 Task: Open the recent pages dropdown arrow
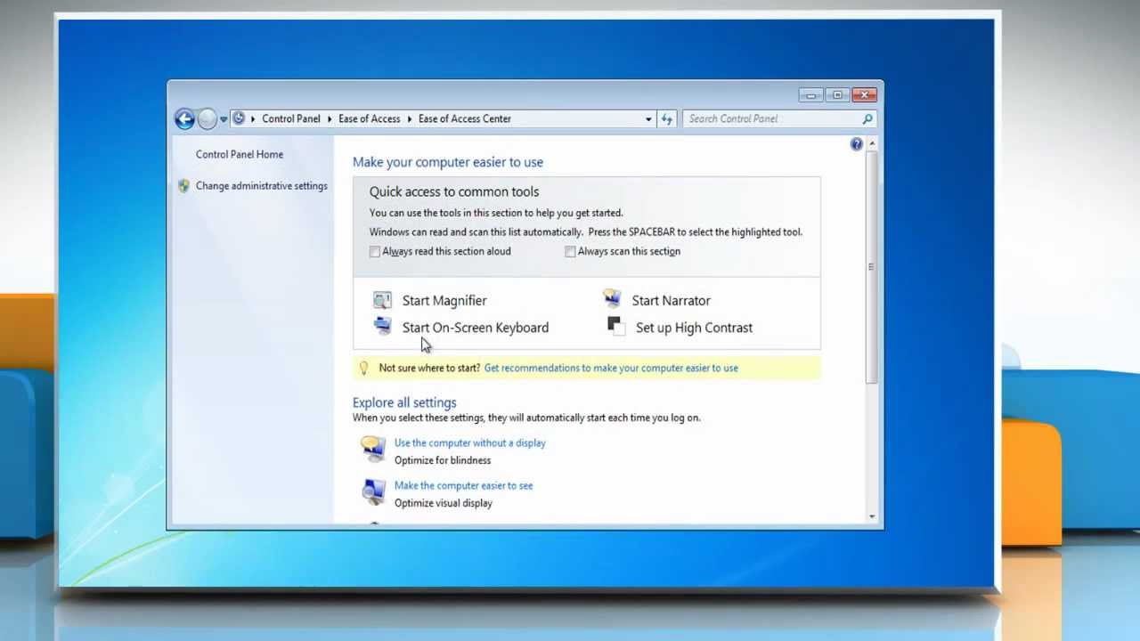(x=223, y=119)
